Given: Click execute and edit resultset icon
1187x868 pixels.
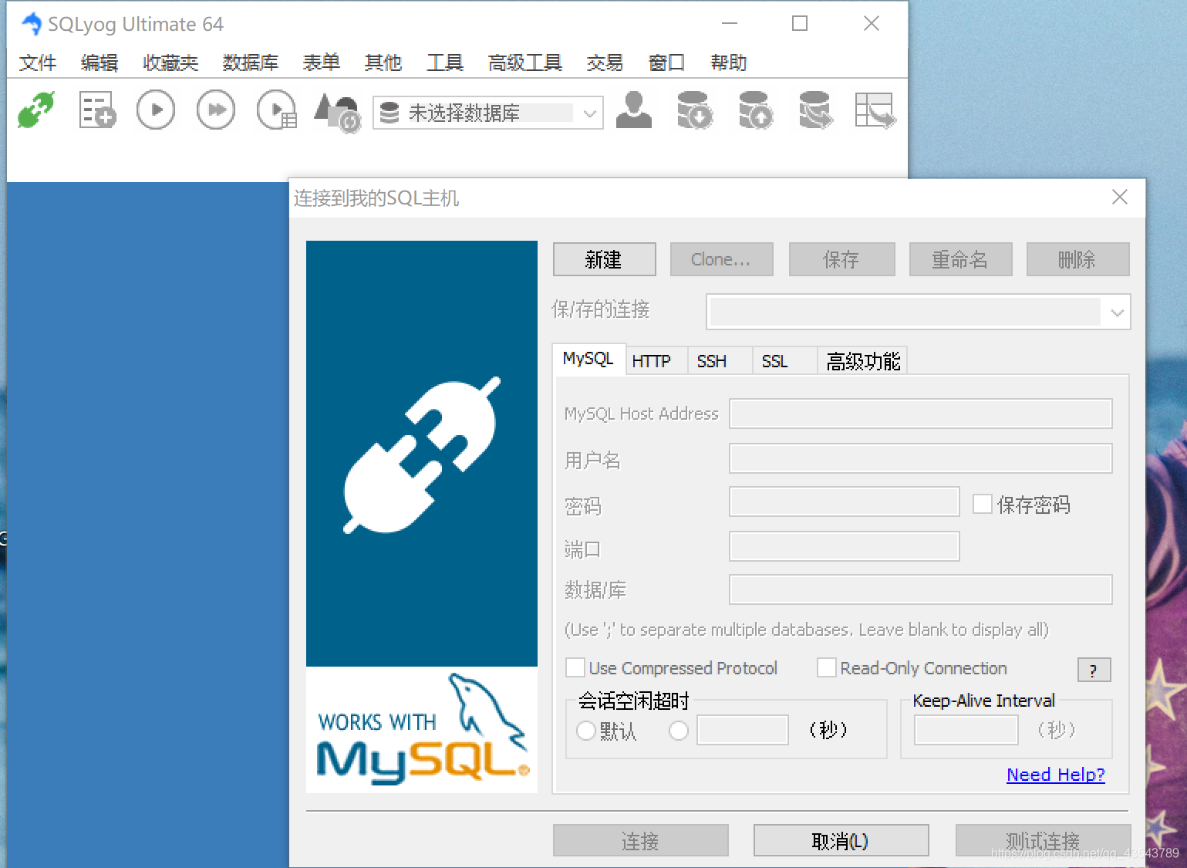Looking at the screenshot, I should [x=277, y=110].
